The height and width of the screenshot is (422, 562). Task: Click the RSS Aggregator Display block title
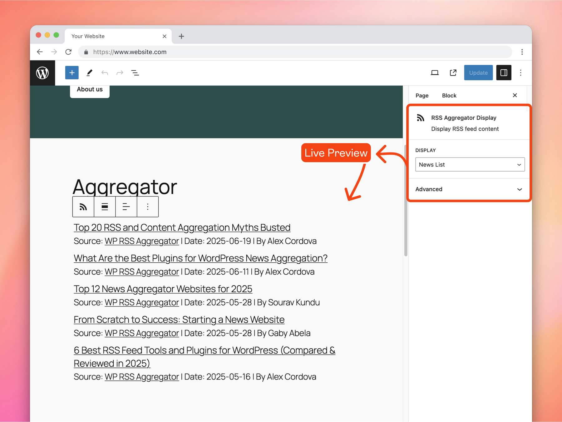pos(464,118)
